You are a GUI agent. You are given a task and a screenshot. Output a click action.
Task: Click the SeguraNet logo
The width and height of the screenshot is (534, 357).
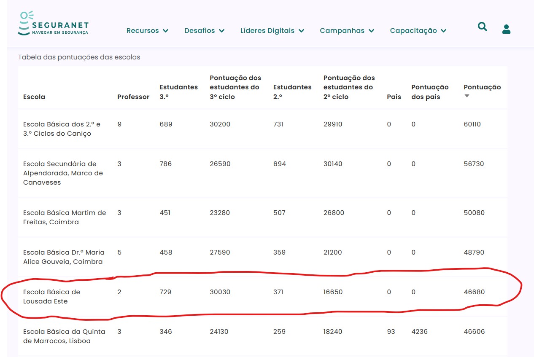(54, 24)
